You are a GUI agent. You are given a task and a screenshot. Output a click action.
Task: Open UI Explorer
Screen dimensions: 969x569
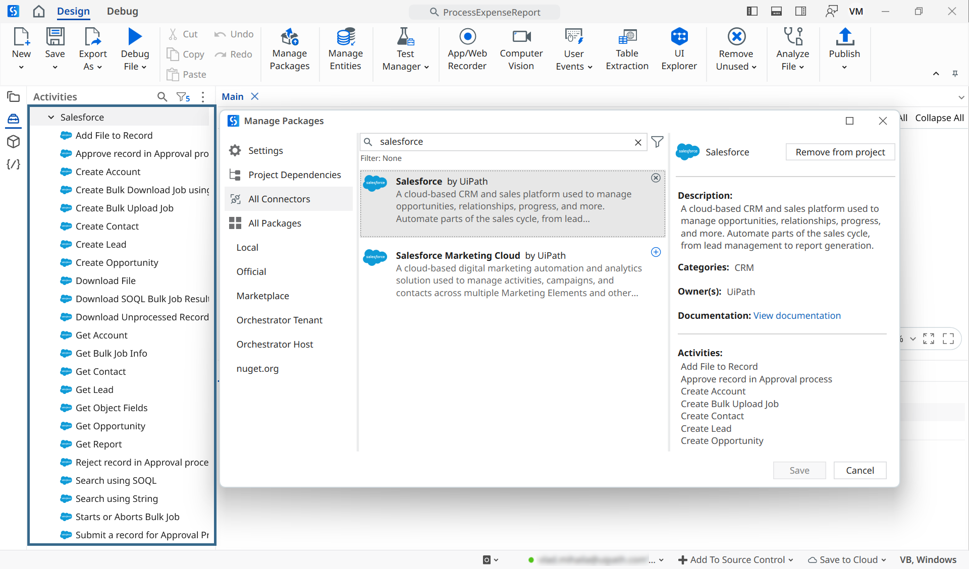[x=679, y=49]
